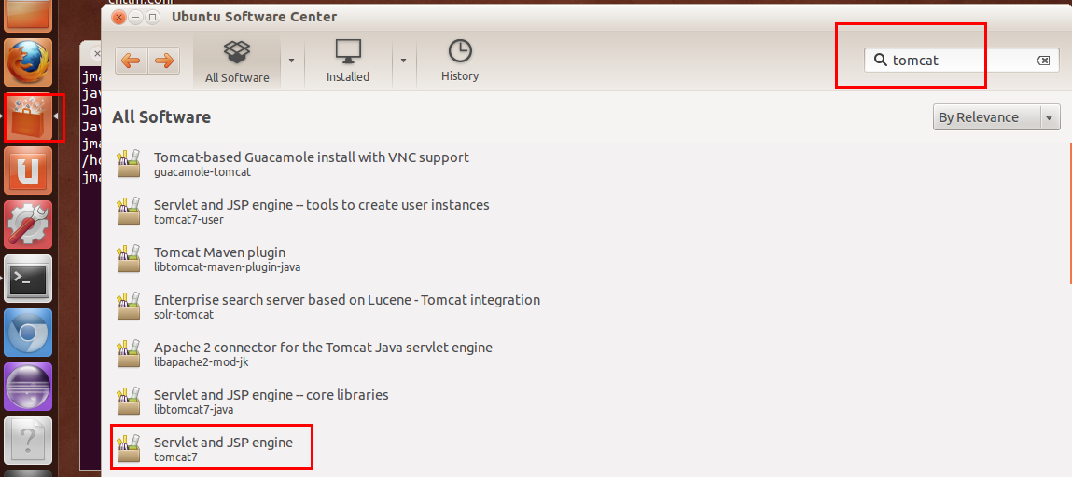The image size is (1072, 477).
Task: Select the tomcat7 package icon
Action: click(x=129, y=449)
